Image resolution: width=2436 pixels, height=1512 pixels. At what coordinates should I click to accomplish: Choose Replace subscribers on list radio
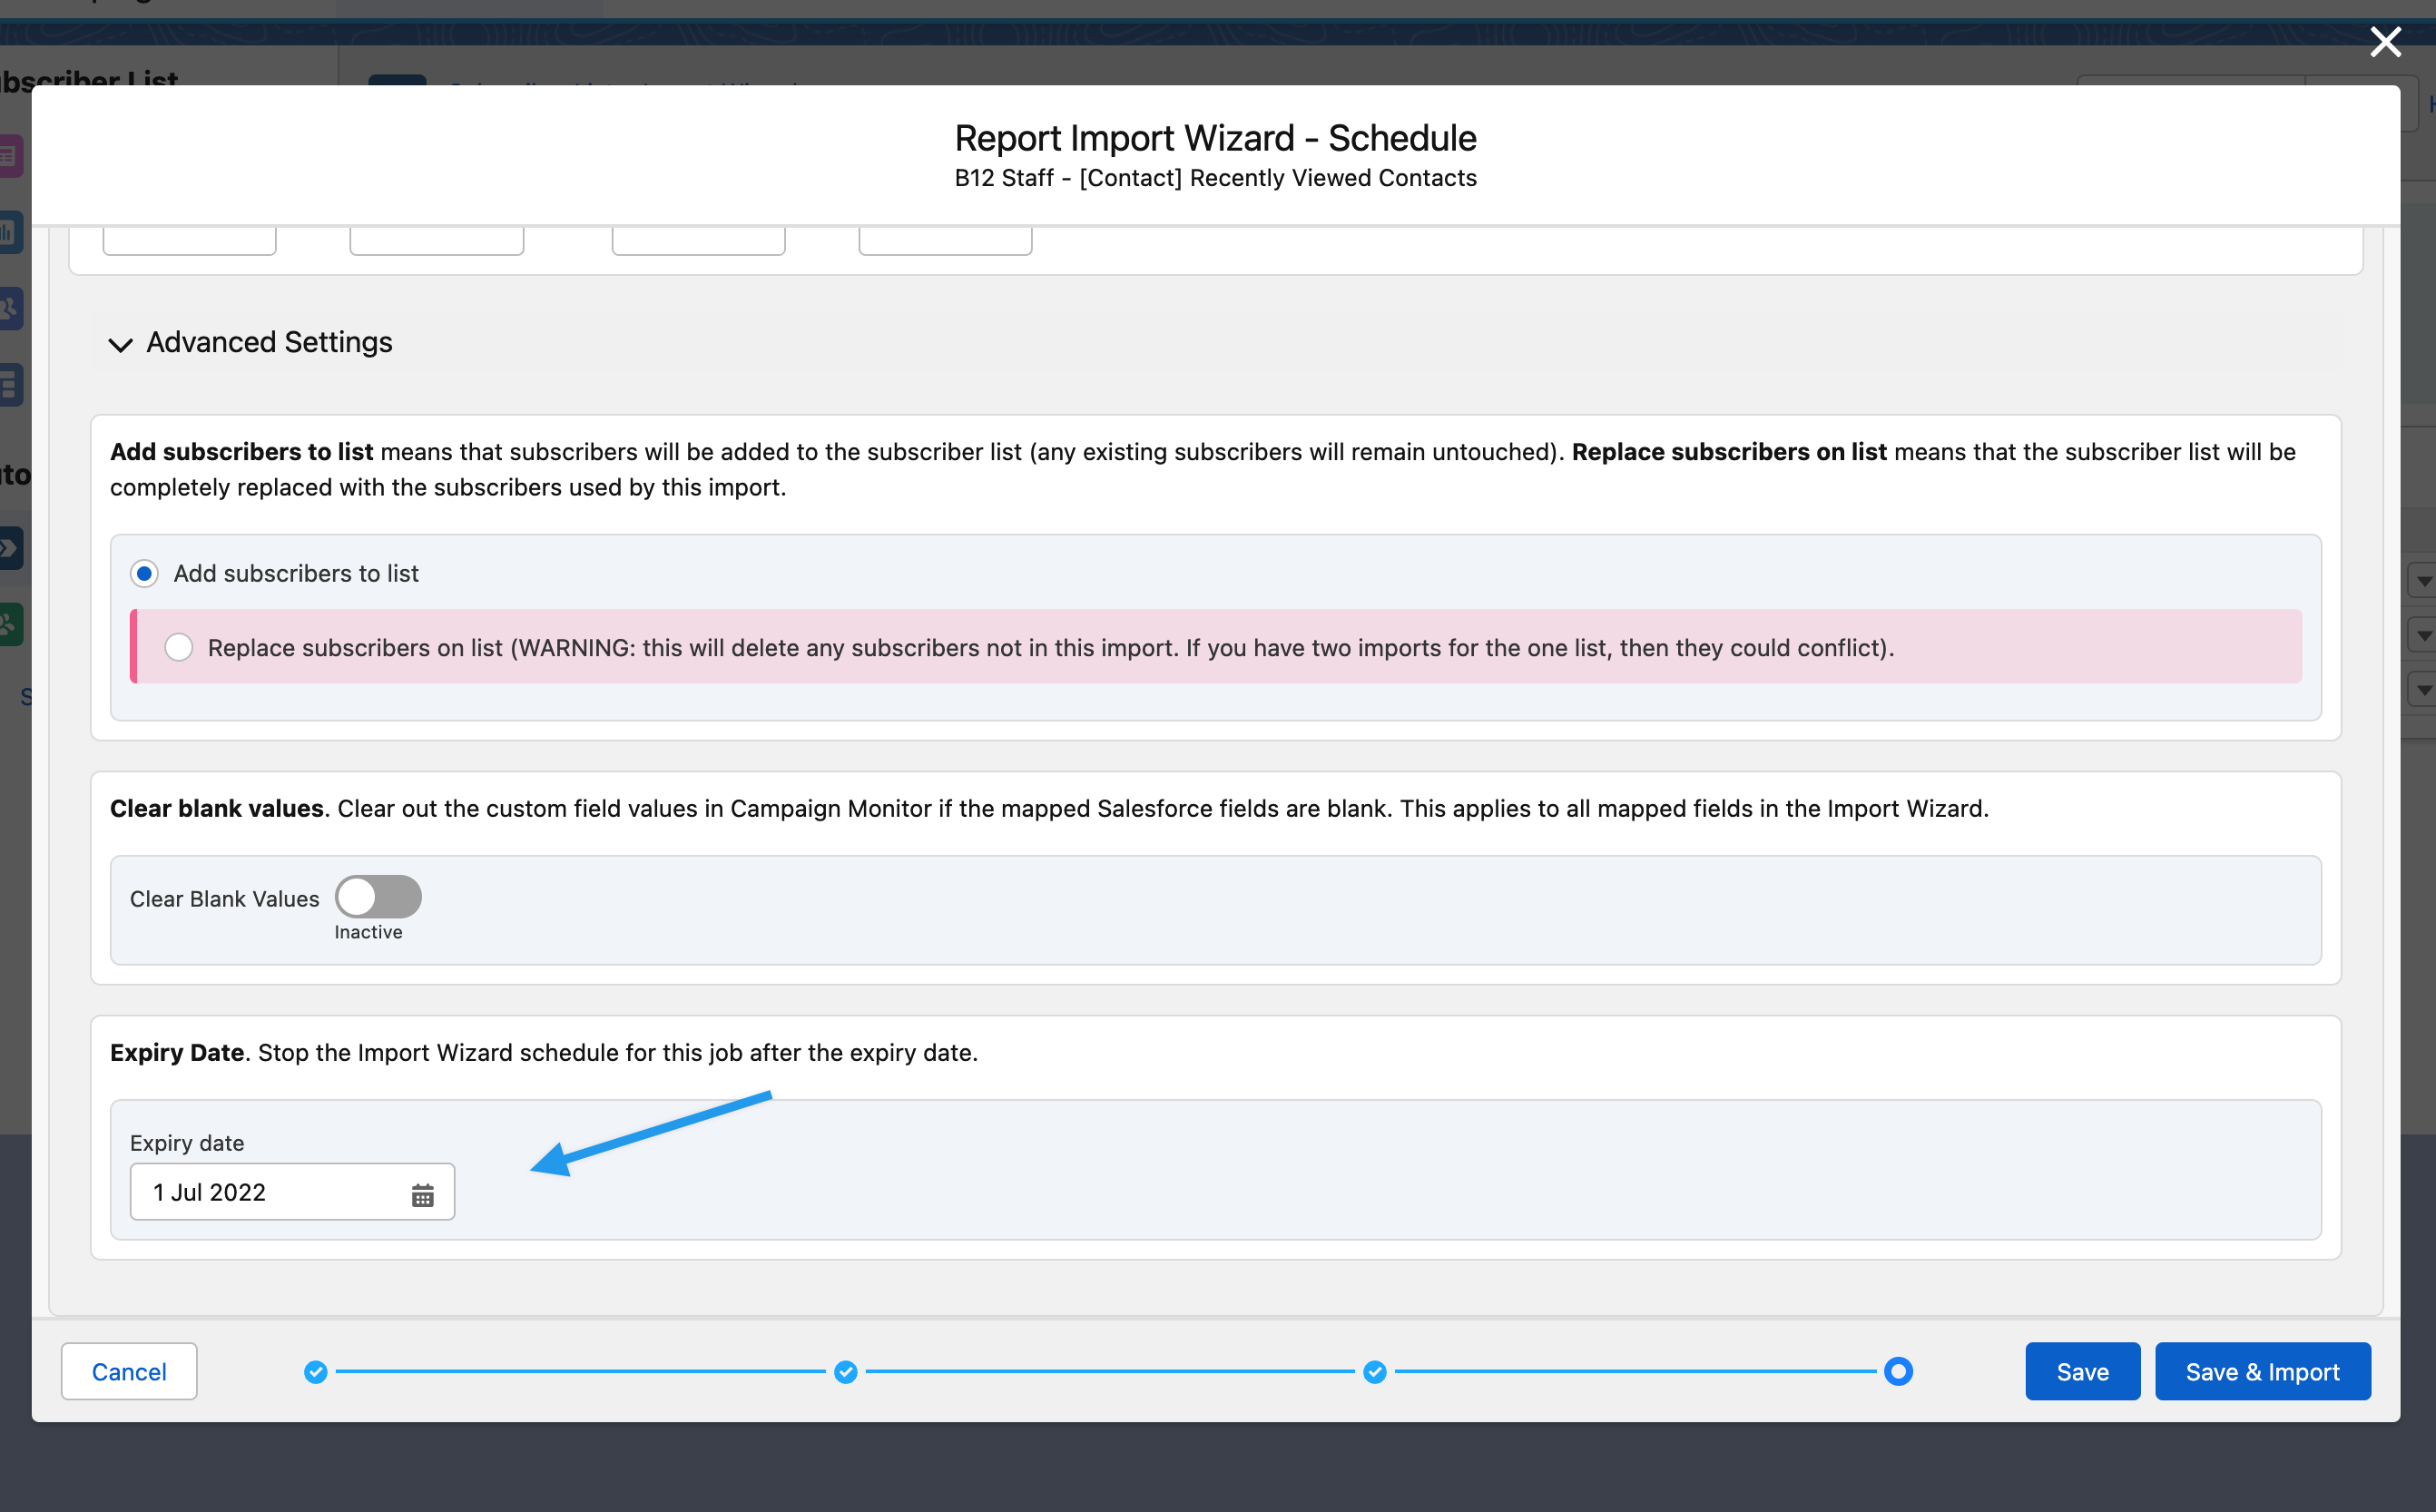[x=179, y=647]
